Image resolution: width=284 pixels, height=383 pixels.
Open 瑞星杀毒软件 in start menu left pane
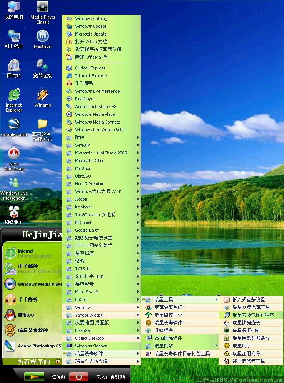32,330
